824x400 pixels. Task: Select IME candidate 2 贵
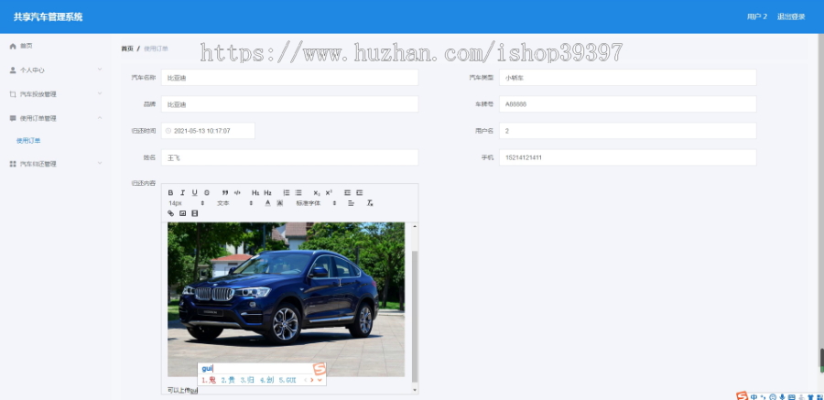click(228, 380)
